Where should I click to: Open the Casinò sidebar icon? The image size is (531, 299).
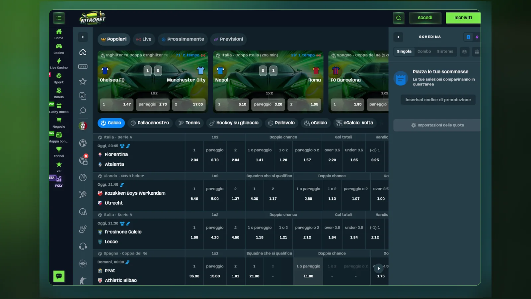pos(59,47)
